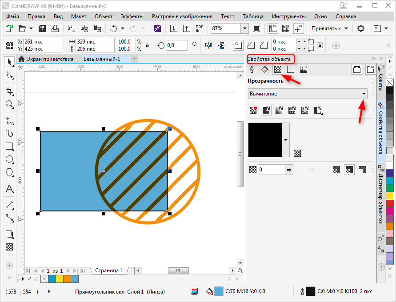Select the Polygon tool
Viewport: 396px width, 302px height.
pos(9,172)
